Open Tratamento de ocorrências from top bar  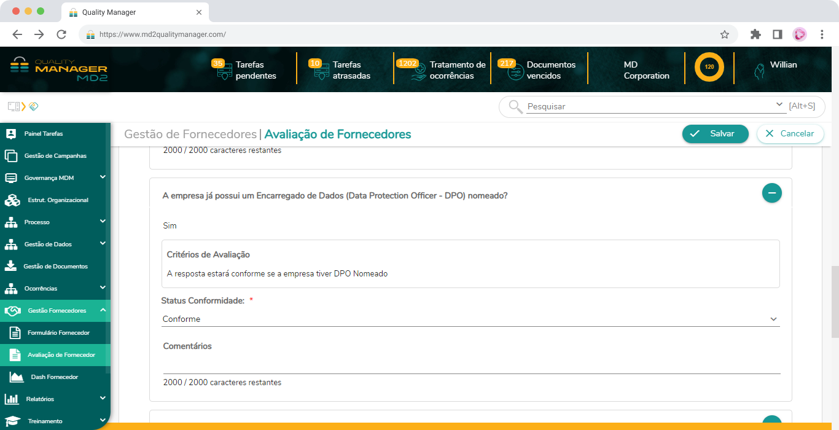(x=416, y=72)
